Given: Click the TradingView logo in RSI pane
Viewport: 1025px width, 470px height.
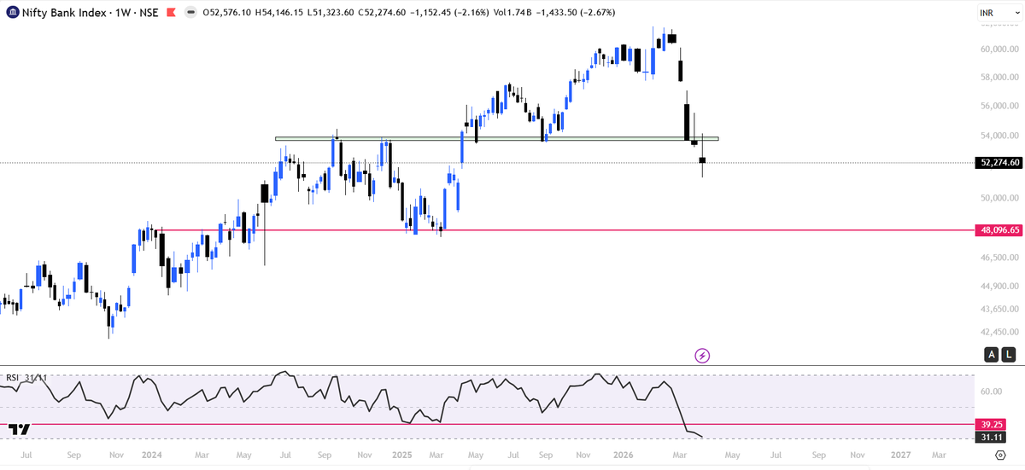Looking at the screenshot, I should coord(20,429).
